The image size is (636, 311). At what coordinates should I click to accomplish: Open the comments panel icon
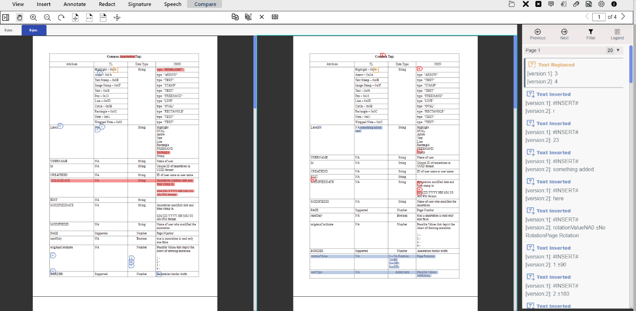click(x=551, y=4)
